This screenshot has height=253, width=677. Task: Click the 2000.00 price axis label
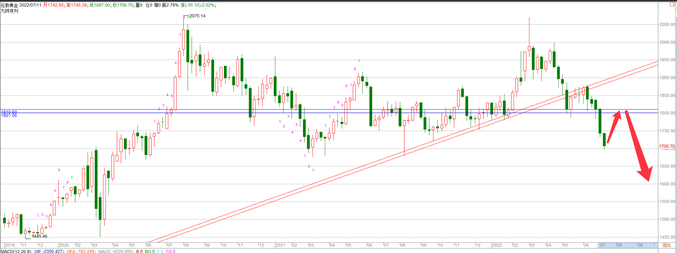pos(667,42)
